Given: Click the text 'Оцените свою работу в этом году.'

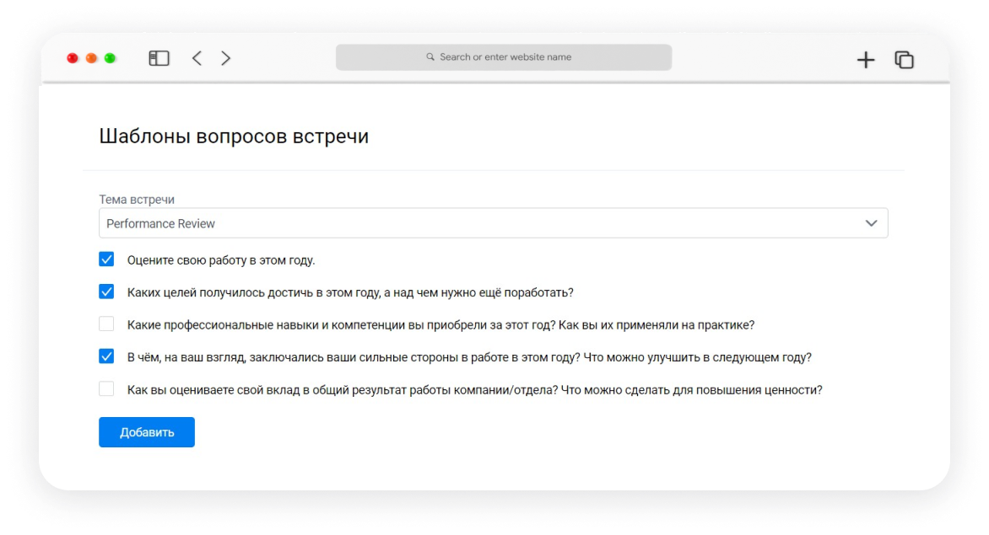Looking at the screenshot, I should tap(221, 260).
